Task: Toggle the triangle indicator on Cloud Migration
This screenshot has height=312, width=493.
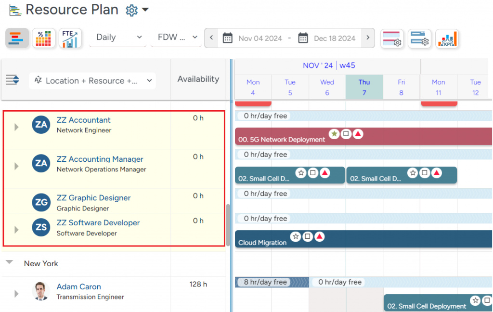Action: pos(321,236)
